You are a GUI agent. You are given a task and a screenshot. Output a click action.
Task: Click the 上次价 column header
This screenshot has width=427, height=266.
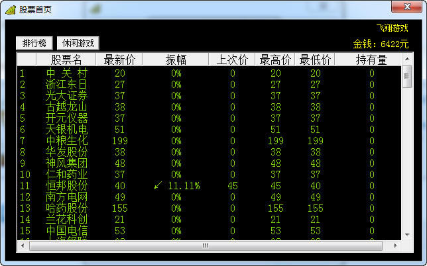pyautogui.click(x=232, y=60)
